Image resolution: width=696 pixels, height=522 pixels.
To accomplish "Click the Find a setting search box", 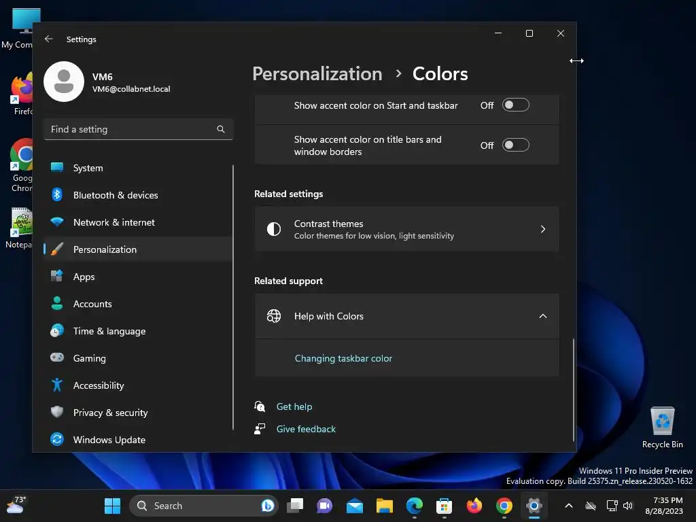I will tap(139, 129).
